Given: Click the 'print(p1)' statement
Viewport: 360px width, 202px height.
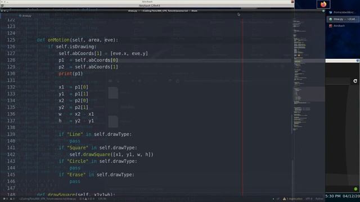Looking at the screenshot, I should tap(70, 74).
